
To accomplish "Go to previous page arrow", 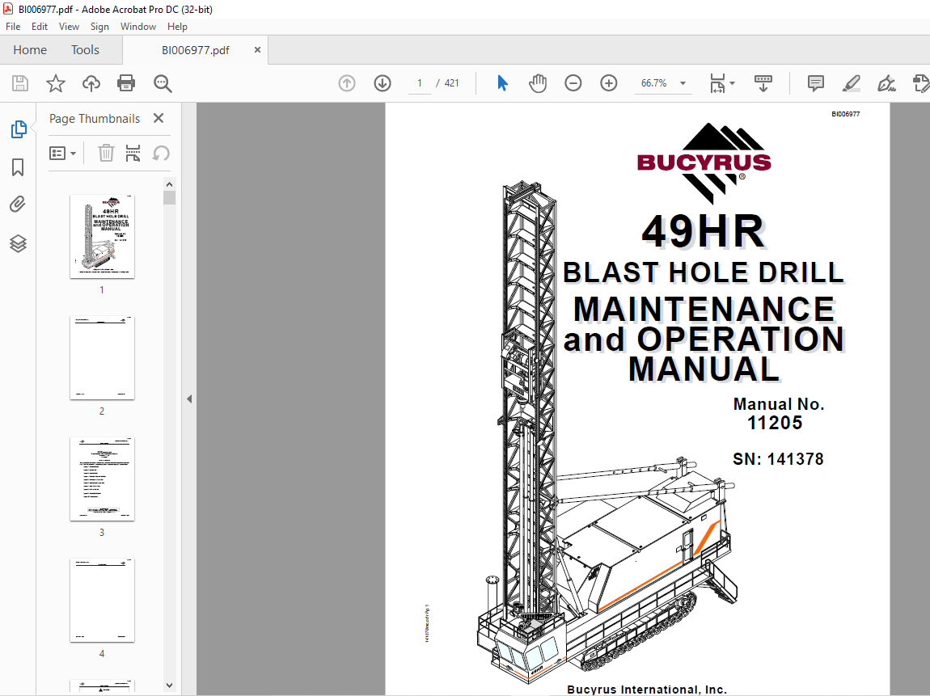I will point(347,83).
